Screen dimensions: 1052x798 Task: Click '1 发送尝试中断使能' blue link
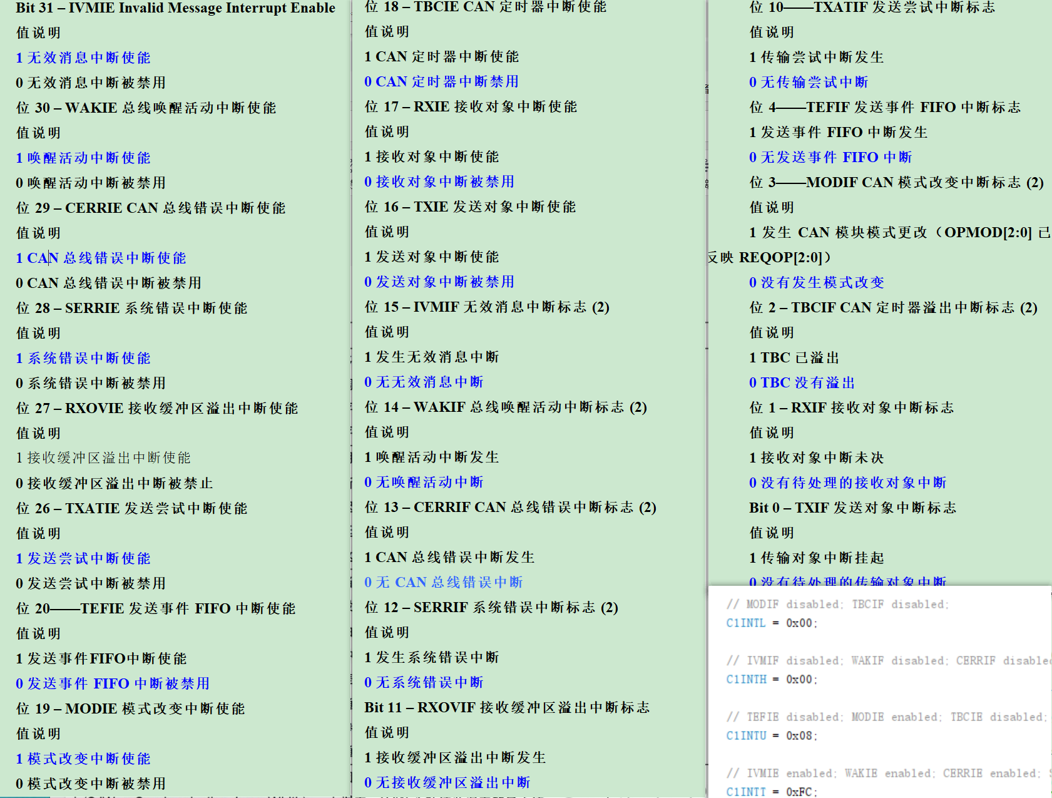82,558
